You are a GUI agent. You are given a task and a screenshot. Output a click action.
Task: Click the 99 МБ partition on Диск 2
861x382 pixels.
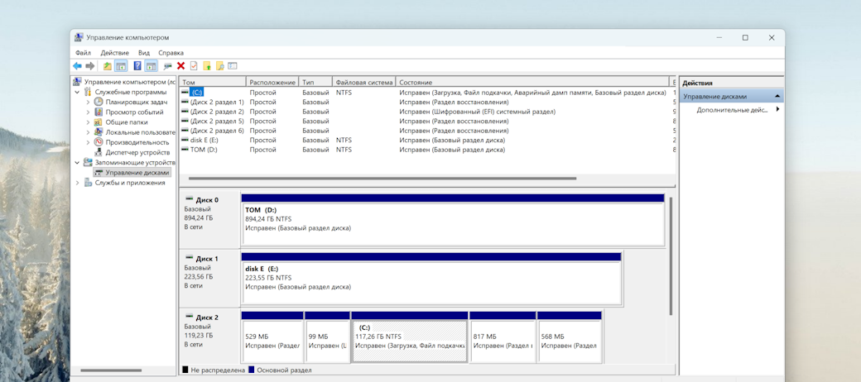[x=327, y=337]
